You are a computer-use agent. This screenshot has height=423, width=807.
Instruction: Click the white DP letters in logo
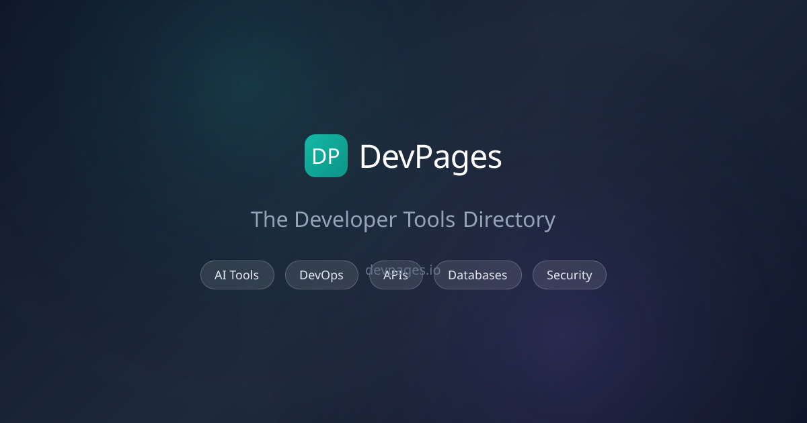tap(326, 156)
